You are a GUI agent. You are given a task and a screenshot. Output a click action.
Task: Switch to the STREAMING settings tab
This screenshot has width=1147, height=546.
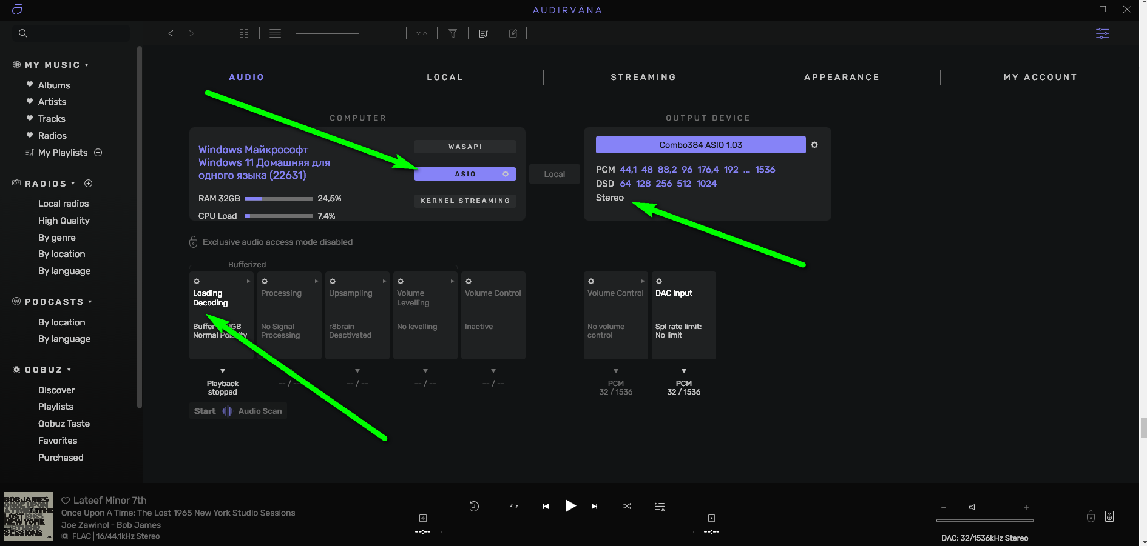click(643, 77)
